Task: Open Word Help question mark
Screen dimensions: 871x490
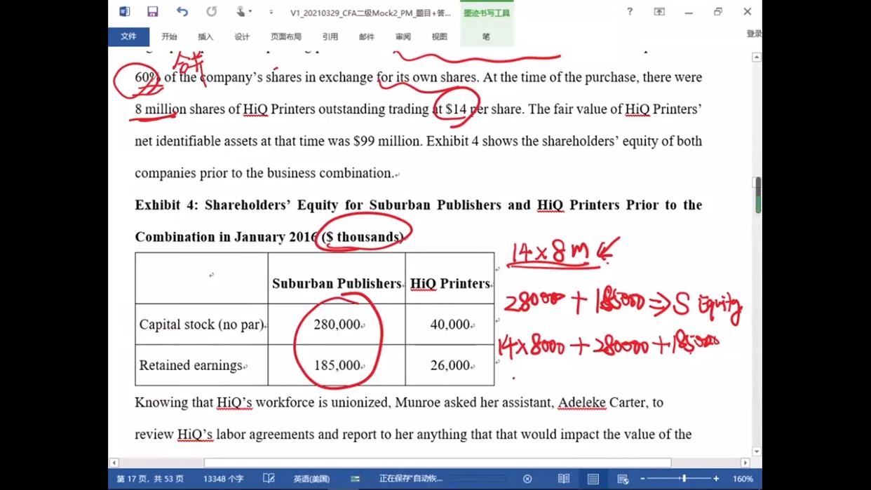Action: [630, 12]
